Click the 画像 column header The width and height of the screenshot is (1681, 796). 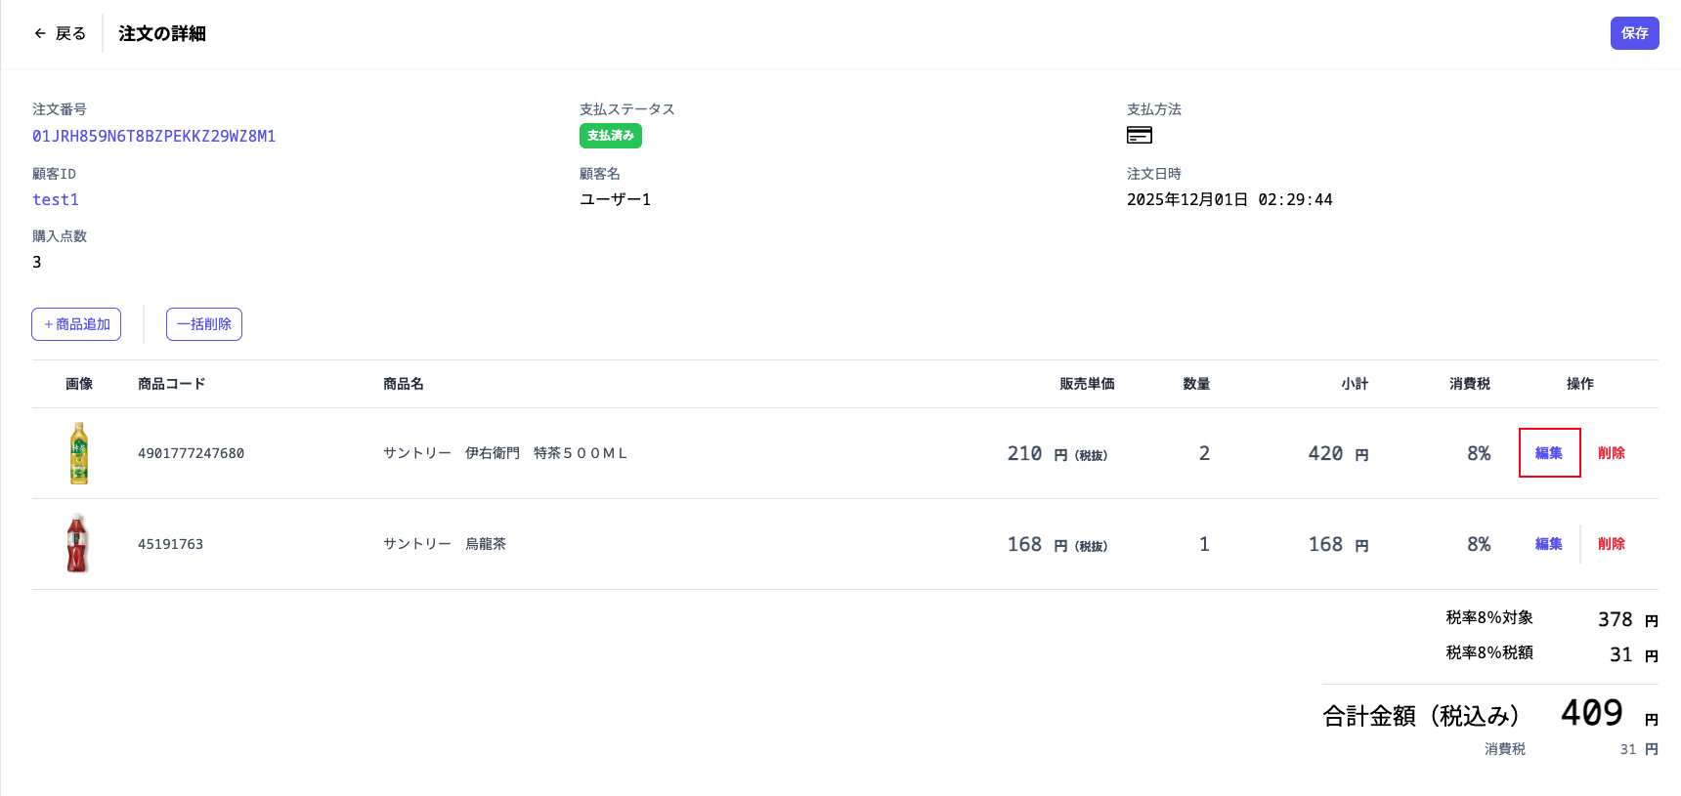[79, 384]
